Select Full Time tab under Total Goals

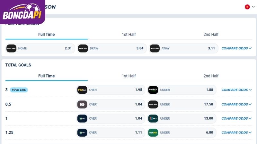47,76
